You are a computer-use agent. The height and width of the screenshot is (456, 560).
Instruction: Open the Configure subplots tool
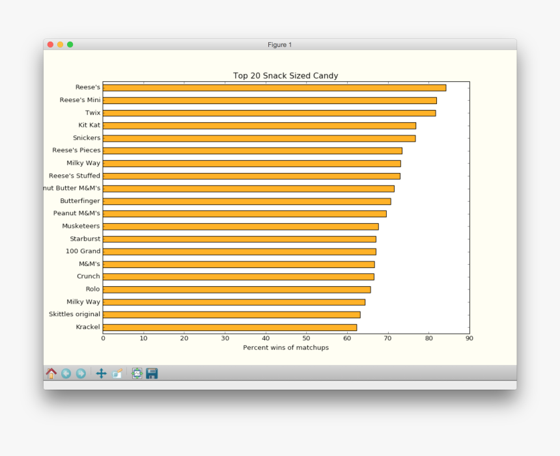137,373
